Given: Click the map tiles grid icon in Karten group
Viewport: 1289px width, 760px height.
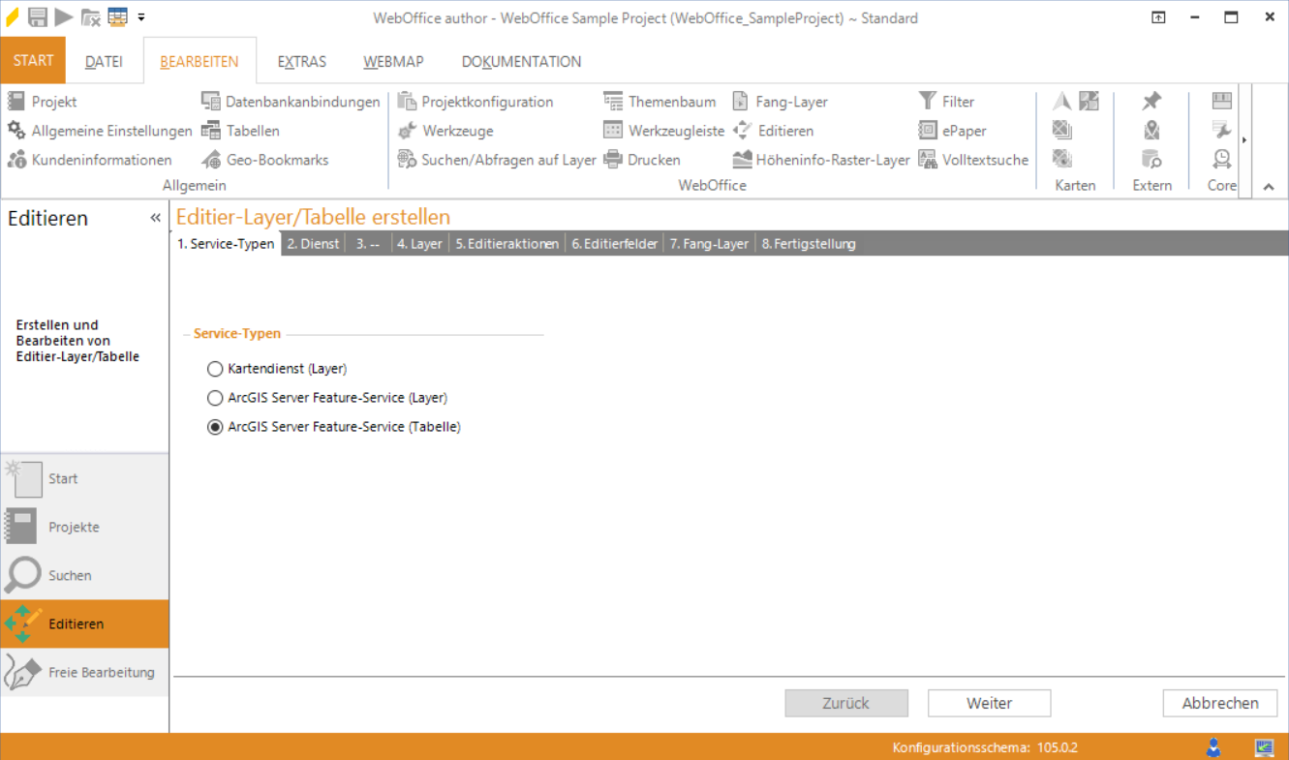Looking at the screenshot, I should (x=1089, y=101).
